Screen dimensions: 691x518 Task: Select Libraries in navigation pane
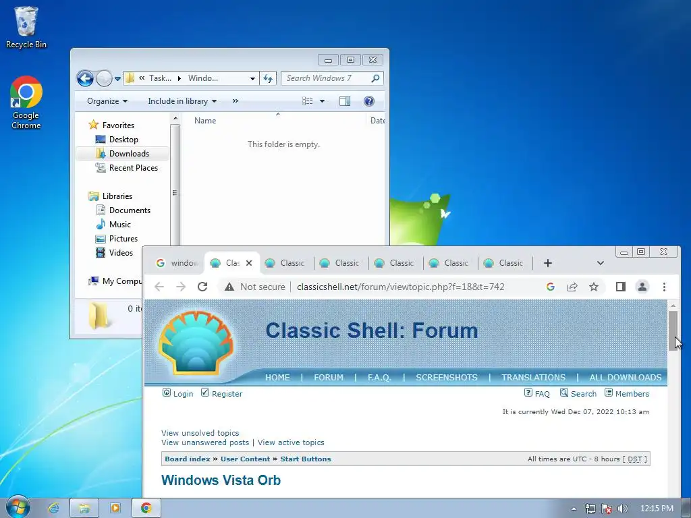pos(110,196)
